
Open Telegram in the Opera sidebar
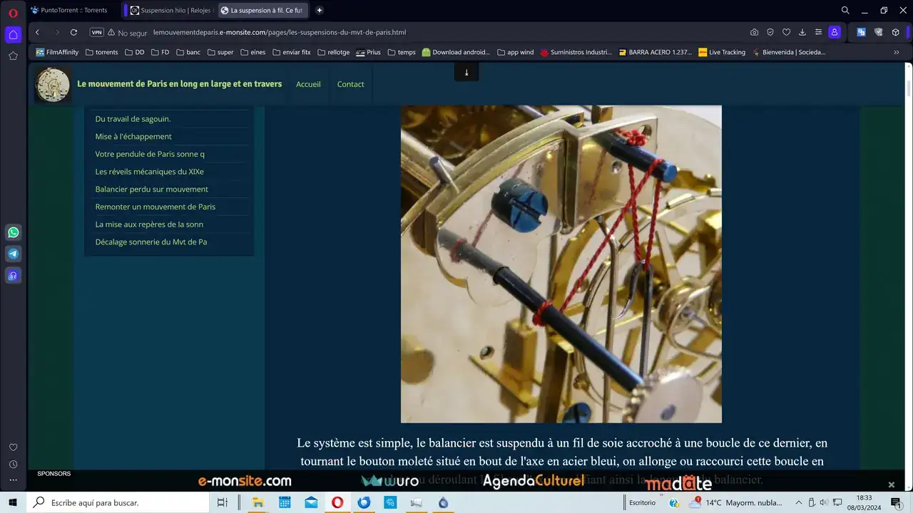[x=13, y=254]
